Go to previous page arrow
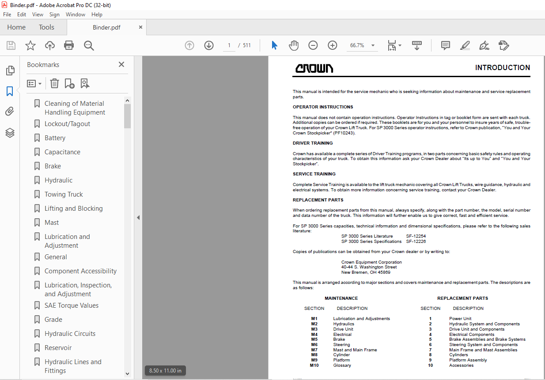This screenshot has width=545, height=380. click(x=189, y=45)
